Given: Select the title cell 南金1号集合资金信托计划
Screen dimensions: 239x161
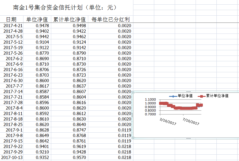Looking at the screenshot, I should coord(65,8).
